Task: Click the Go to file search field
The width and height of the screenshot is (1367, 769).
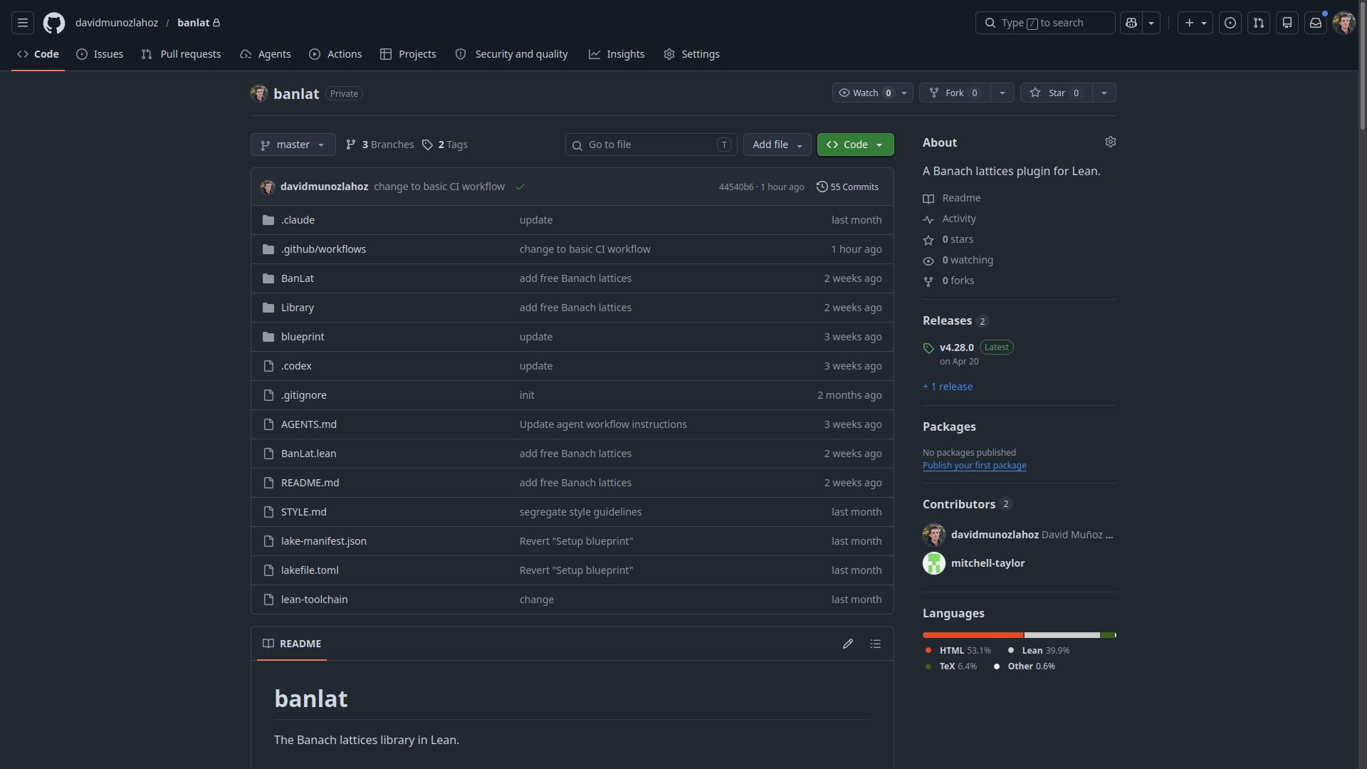Action: 651,145
